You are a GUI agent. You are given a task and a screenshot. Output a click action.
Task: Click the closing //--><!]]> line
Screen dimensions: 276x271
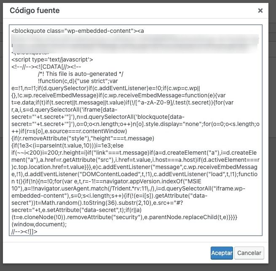(x=24, y=231)
